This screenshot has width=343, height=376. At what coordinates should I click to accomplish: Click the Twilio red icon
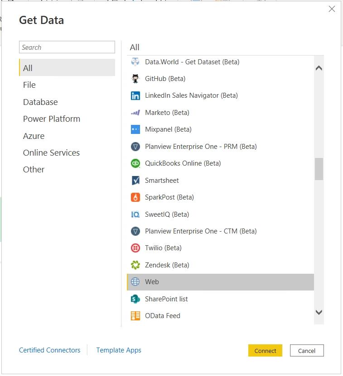tap(135, 248)
